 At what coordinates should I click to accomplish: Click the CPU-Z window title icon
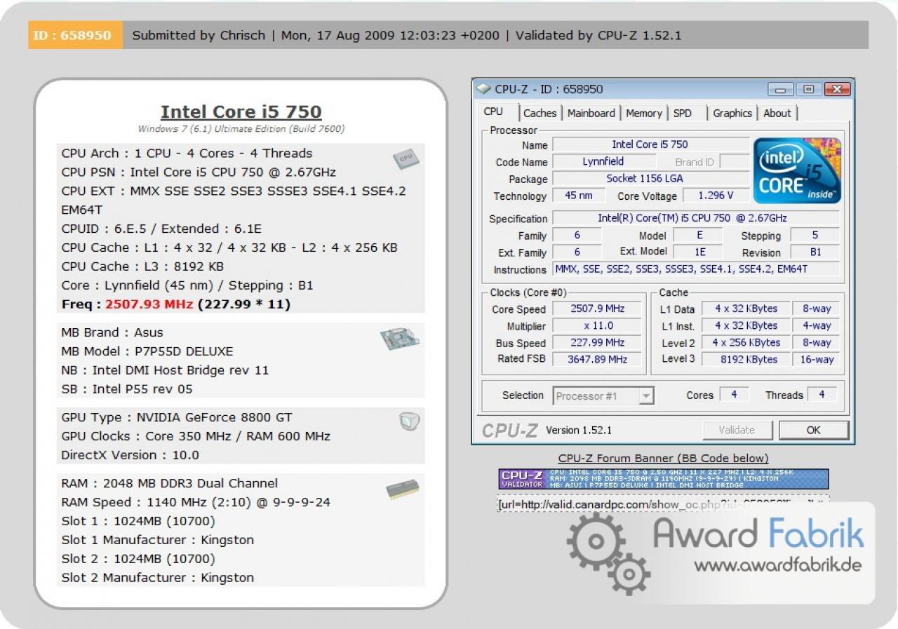(x=483, y=89)
